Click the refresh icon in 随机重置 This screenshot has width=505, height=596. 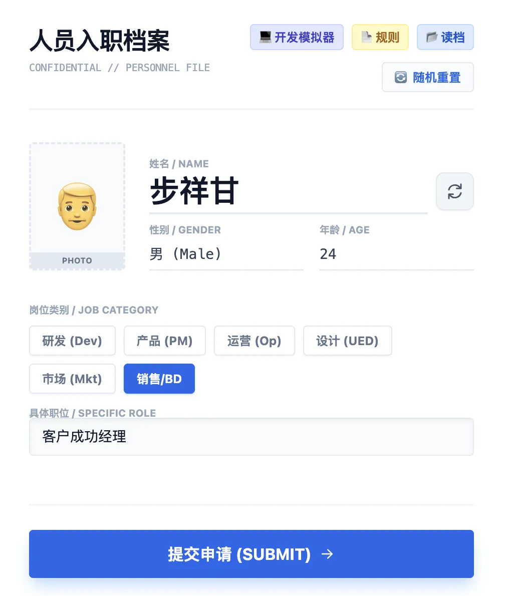400,78
